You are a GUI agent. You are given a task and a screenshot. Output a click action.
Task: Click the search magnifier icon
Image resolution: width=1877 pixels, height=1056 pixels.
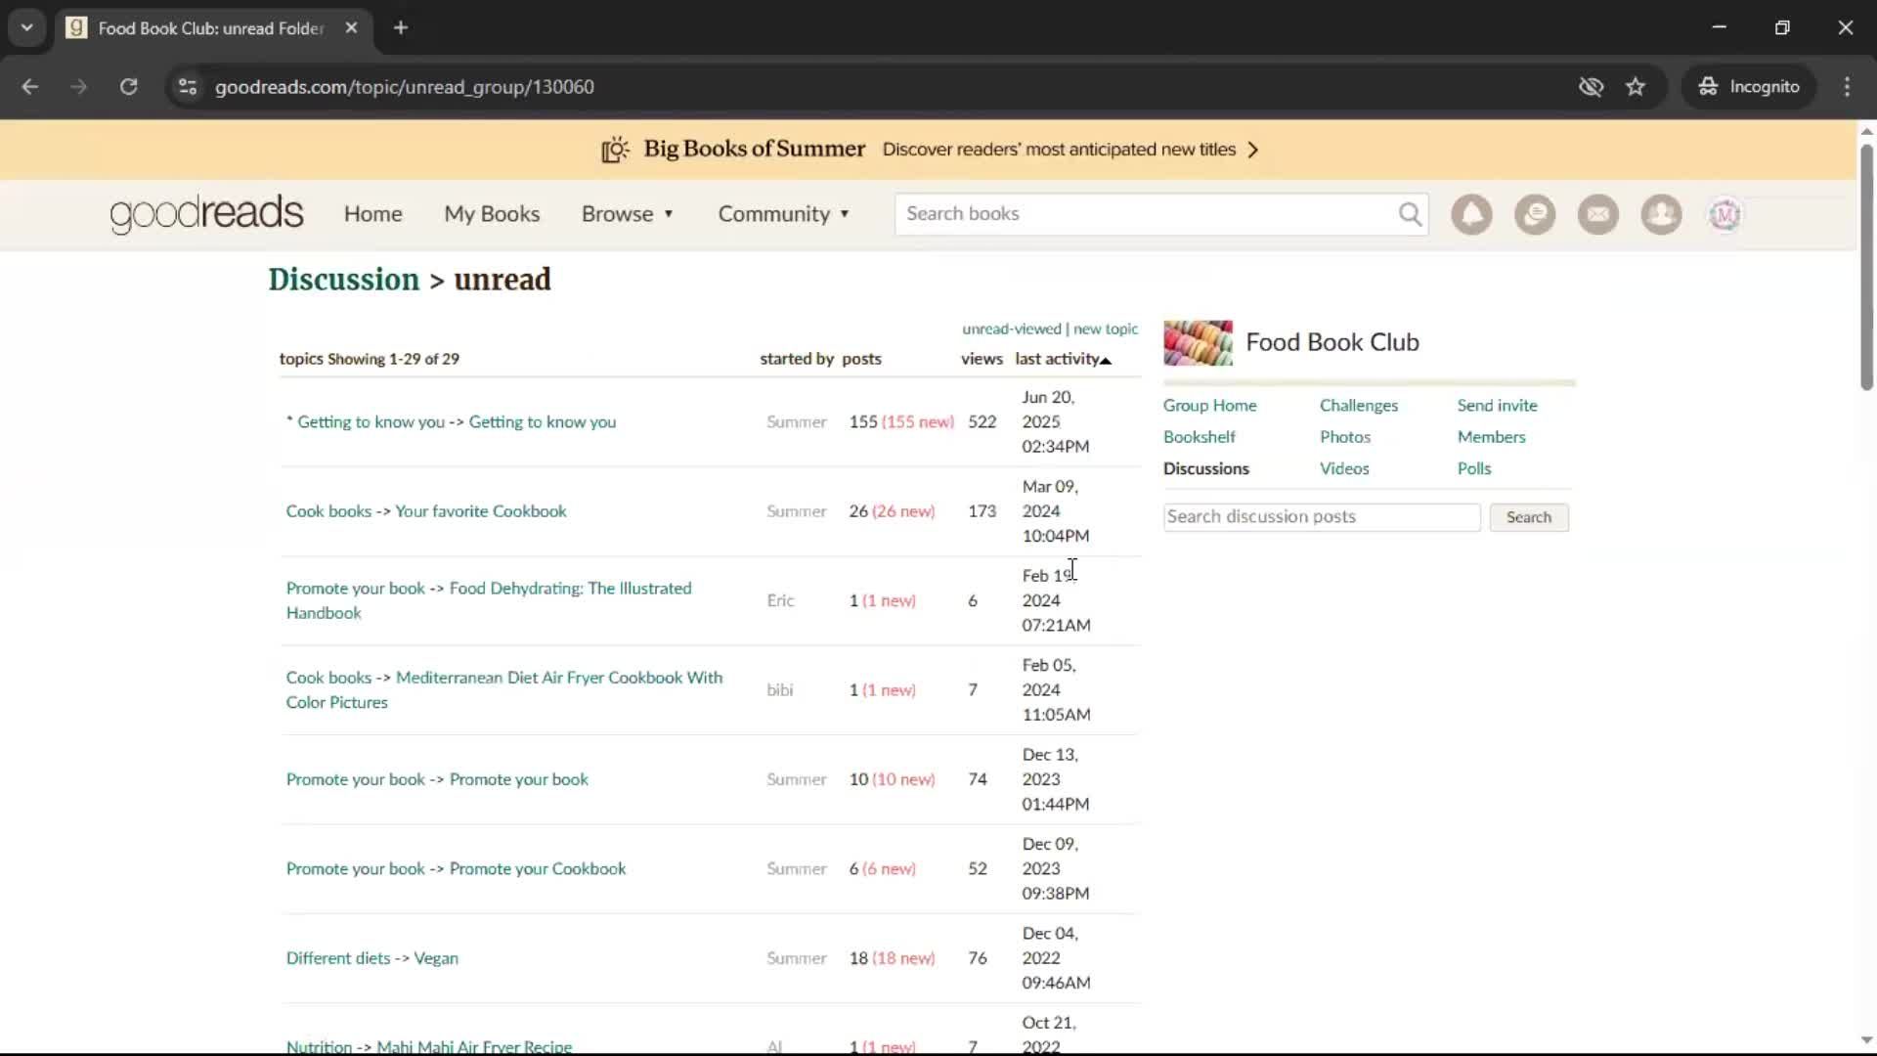[1410, 214]
